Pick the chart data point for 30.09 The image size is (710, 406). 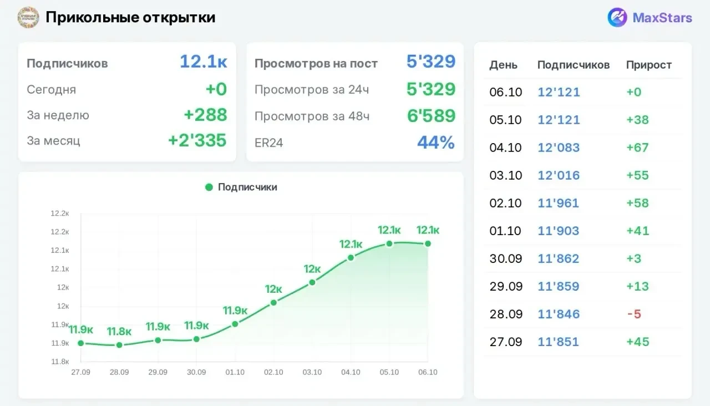(196, 339)
